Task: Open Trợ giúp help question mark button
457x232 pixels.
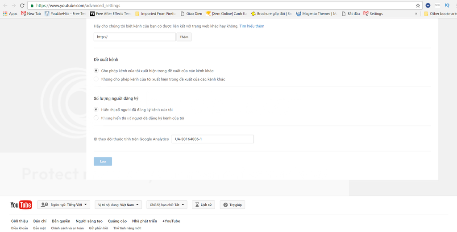Action: (x=232, y=205)
